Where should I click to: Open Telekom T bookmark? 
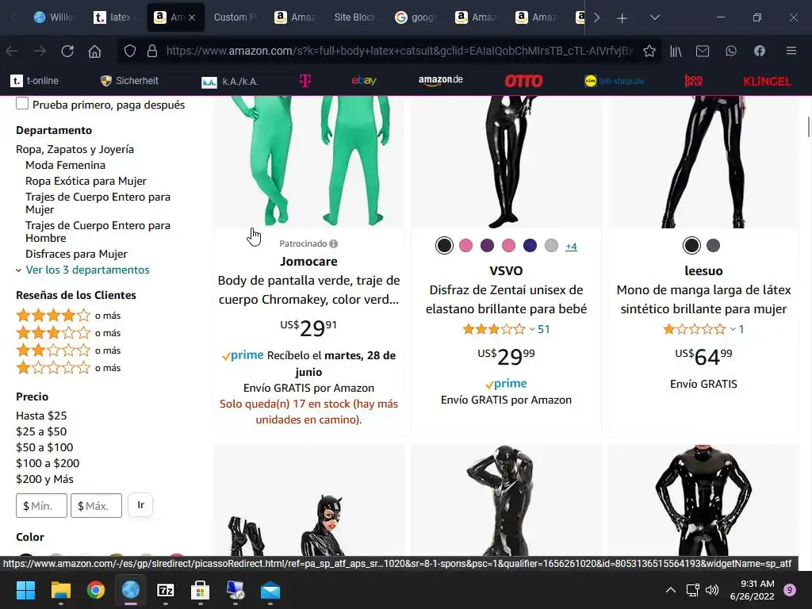click(305, 81)
